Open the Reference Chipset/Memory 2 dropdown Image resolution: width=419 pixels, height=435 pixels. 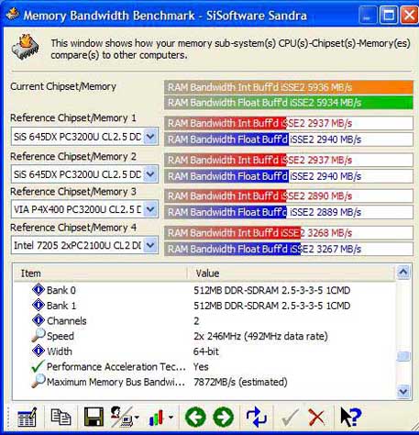point(150,174)
